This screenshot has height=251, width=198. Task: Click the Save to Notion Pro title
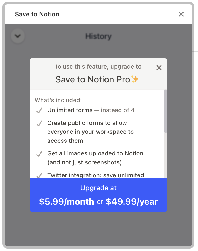[93, 79]
